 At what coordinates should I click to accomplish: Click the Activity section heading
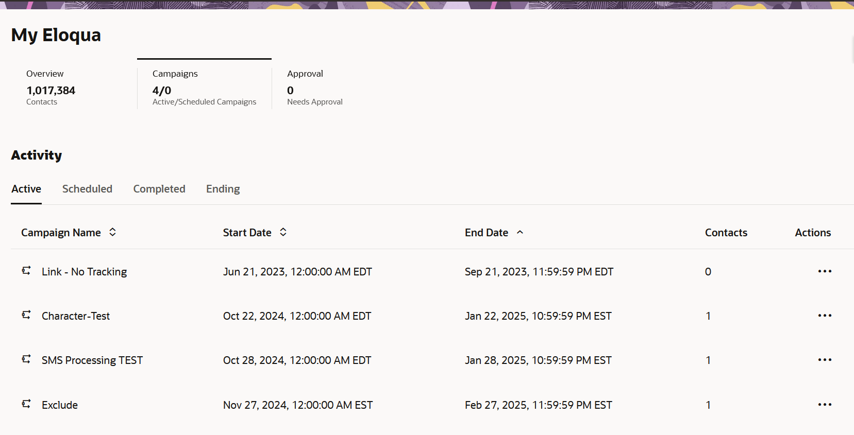(x=37, y=155)
